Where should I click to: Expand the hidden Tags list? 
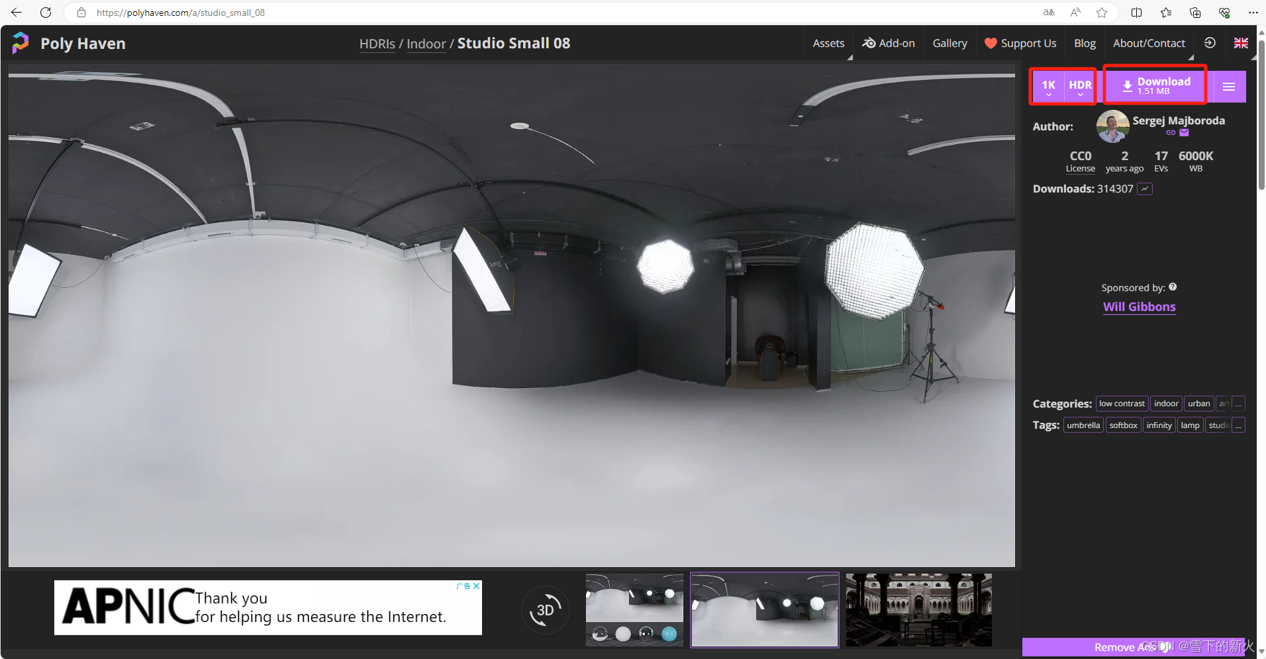1238,425
